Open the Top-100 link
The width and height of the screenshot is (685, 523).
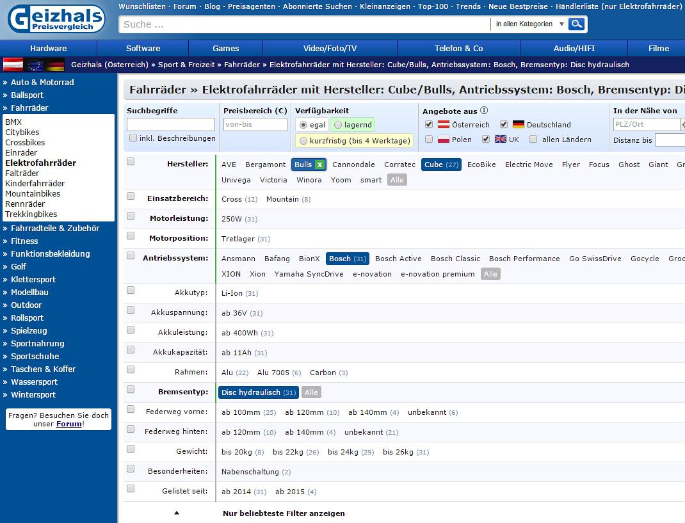pos(433,6)
